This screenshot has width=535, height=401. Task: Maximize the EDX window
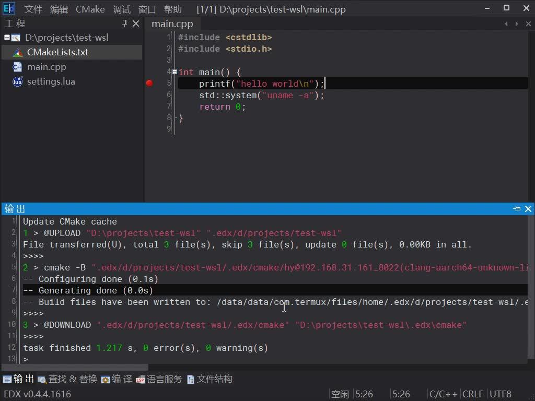[x=507, y=8]
